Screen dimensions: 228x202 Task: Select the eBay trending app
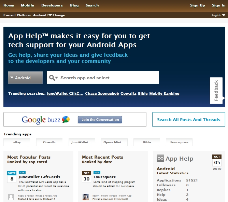click(x=17, y=142)
